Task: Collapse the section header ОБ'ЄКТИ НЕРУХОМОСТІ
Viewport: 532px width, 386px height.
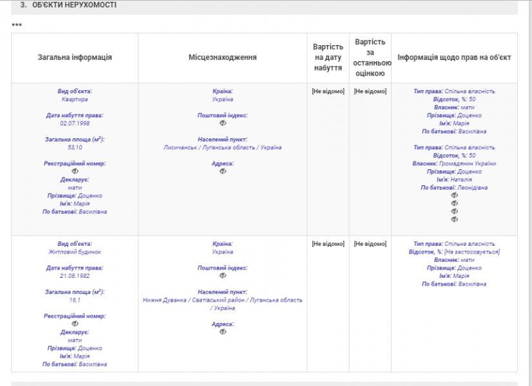Action: (68, 5)
